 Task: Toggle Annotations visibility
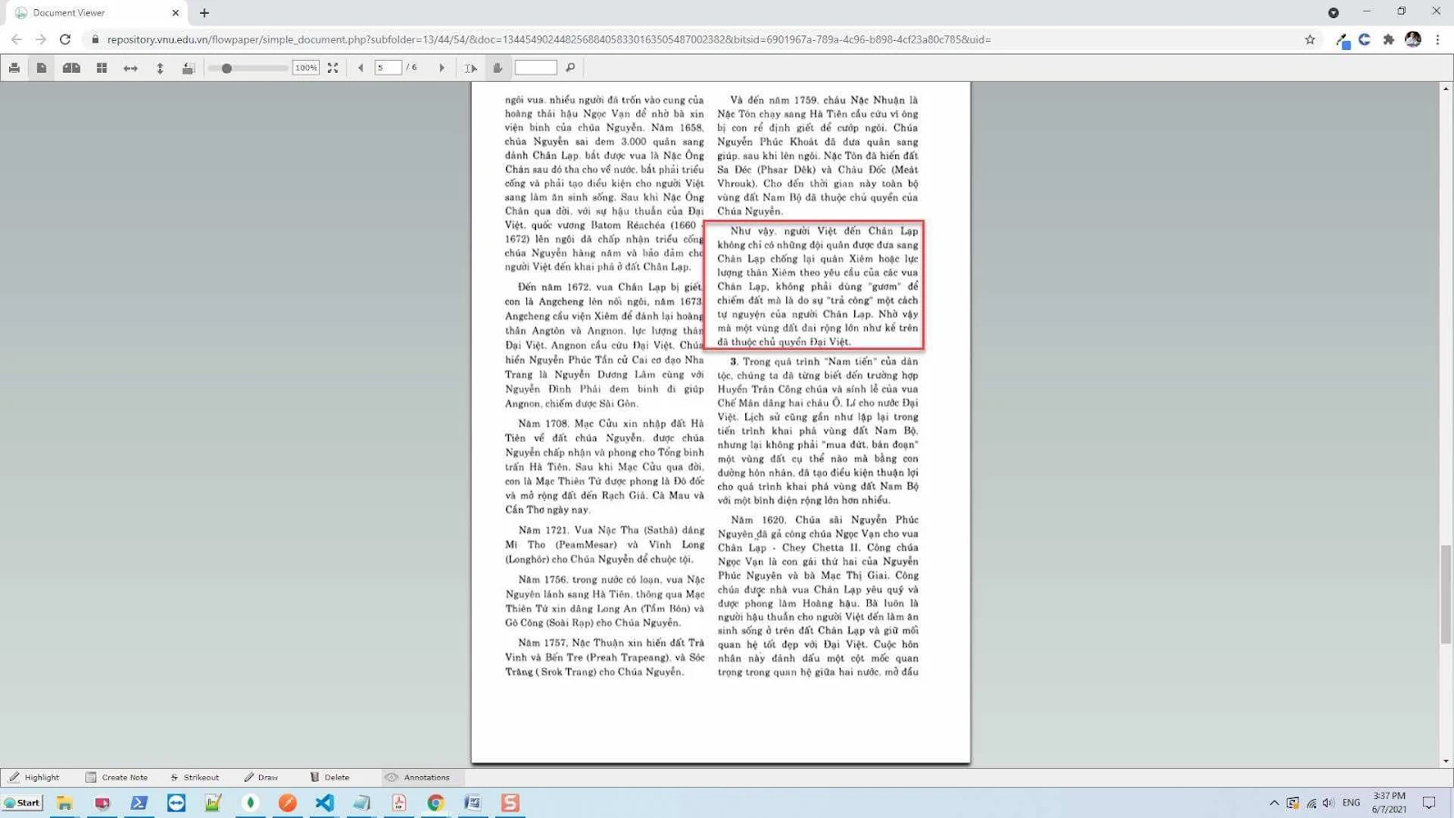point(418,777)
